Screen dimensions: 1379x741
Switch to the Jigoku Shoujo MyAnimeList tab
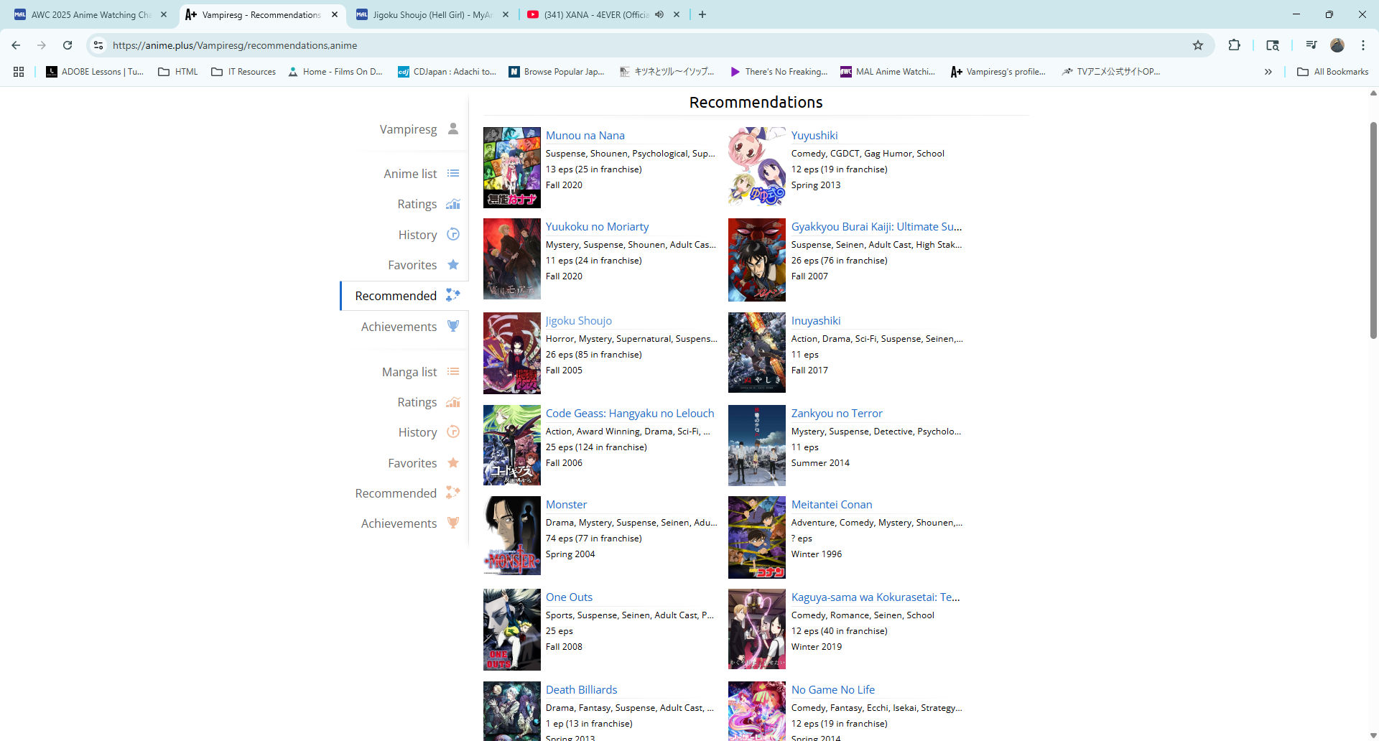(x=431, y=14)
